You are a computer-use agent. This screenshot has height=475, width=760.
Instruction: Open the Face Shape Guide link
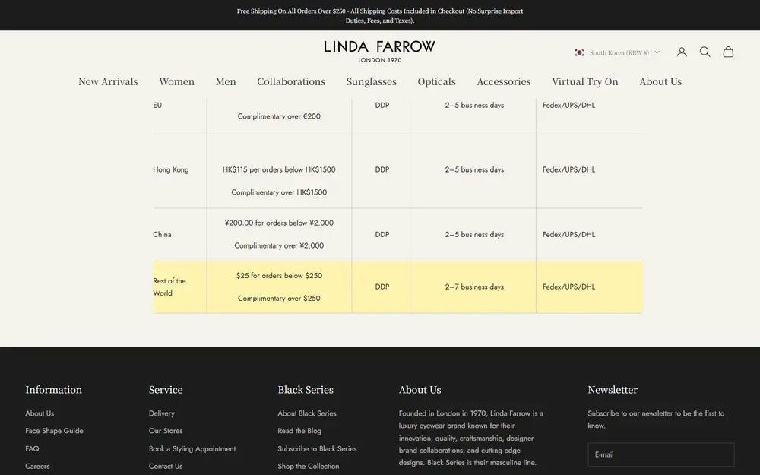point(54,431)
